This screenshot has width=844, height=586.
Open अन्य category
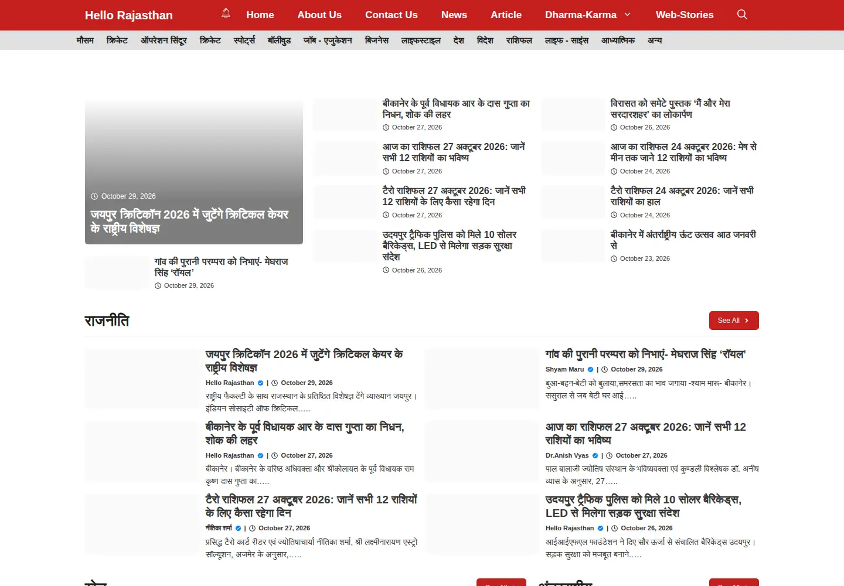click(x=655, y=40)
